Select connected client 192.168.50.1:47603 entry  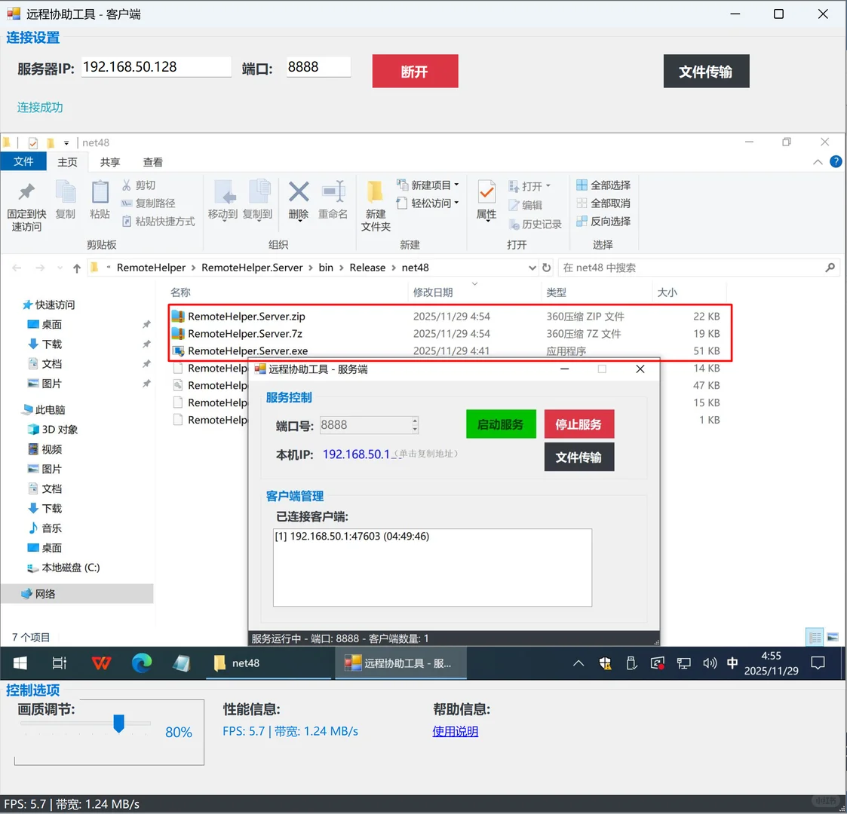(x=351, y=536)
